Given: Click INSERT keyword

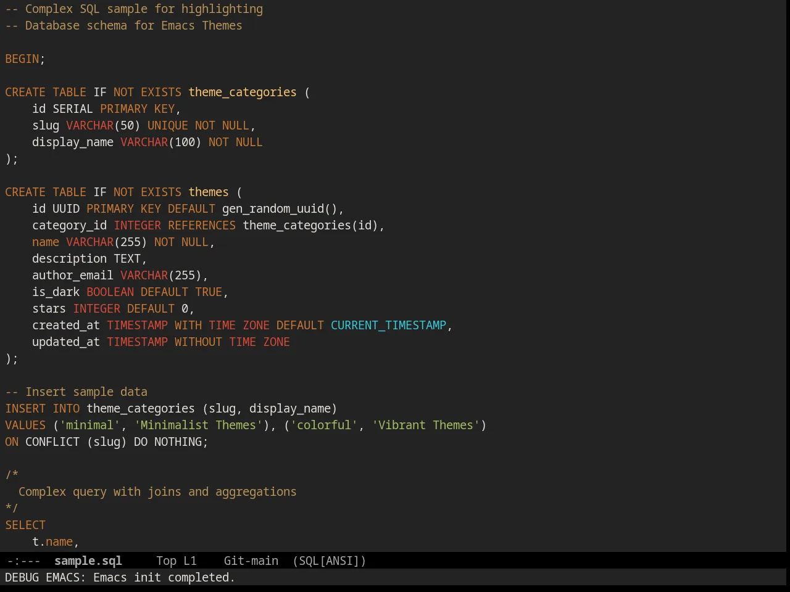Looking at the screenshot, I should (25, 408).
